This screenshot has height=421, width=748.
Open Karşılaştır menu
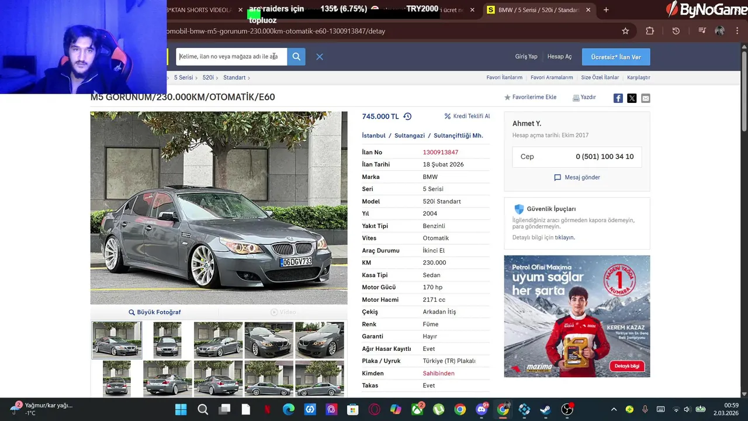pyautogui.click(x=638, y=77)
